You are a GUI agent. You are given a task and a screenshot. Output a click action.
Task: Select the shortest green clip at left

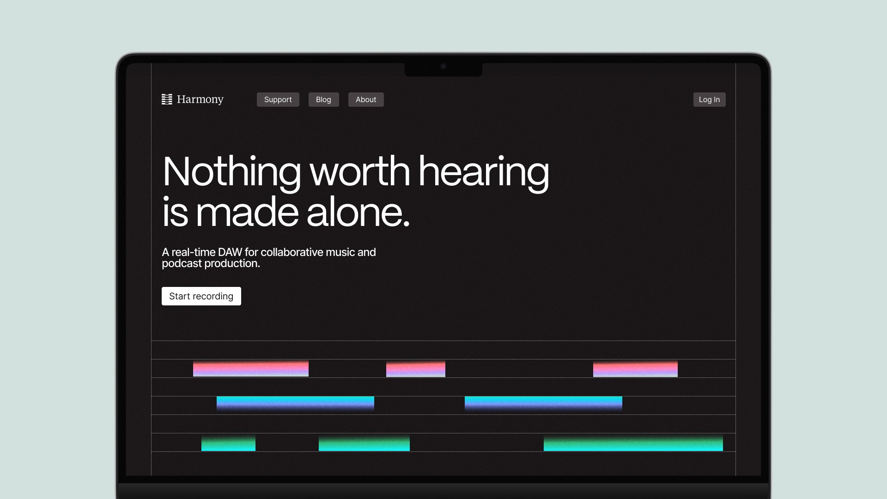(228, 444)
